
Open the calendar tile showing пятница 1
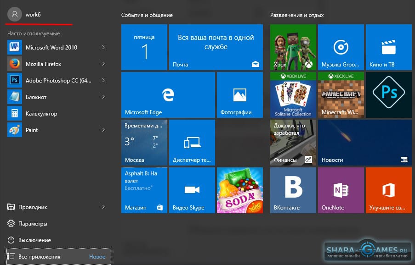pos(144,47)
